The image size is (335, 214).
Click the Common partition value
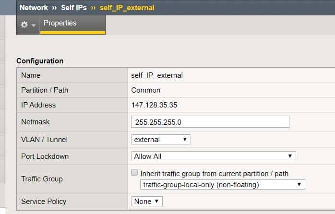146,90
